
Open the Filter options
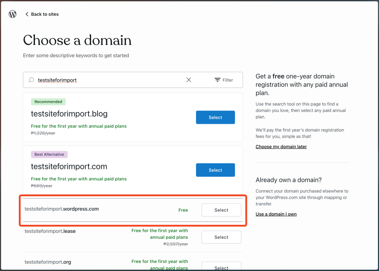pyautogui.click(x=224, y=80)
